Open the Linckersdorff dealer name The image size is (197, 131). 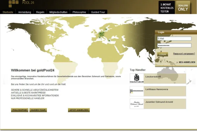click(153, 77)
